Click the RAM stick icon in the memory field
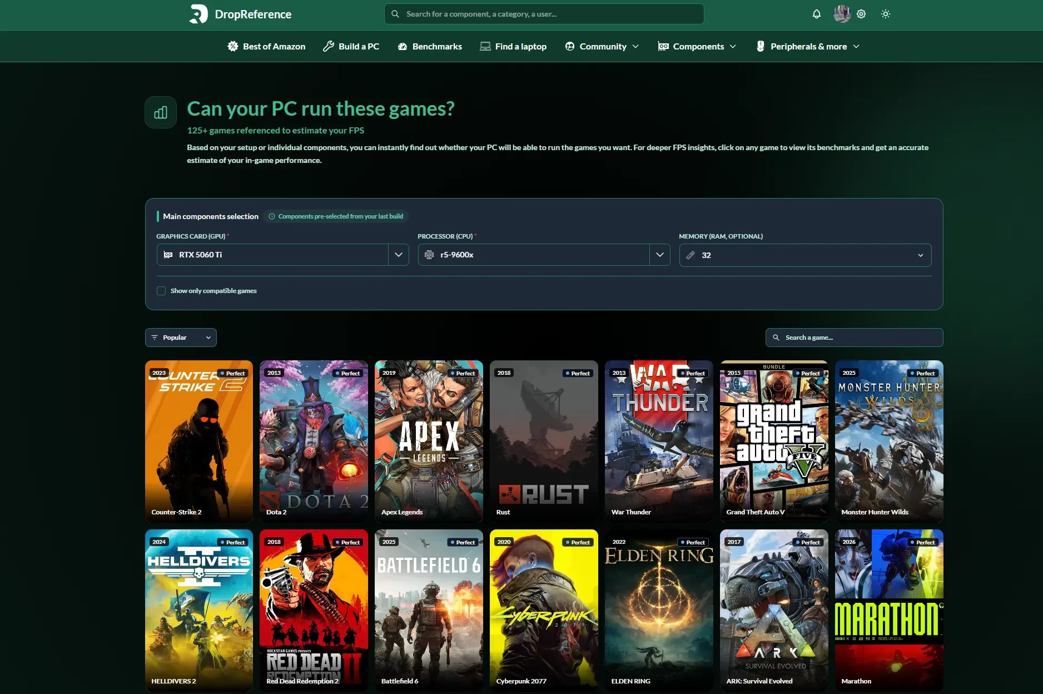 [x=691, y=255]
